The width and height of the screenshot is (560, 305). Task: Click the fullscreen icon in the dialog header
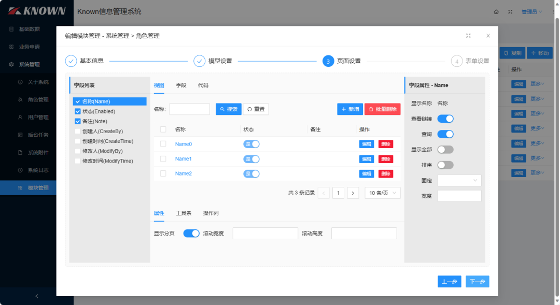tap(468, 36)
